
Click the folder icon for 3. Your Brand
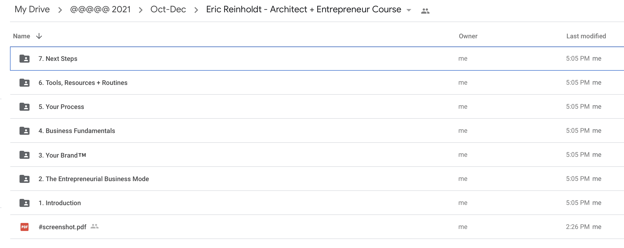point(25,155)
